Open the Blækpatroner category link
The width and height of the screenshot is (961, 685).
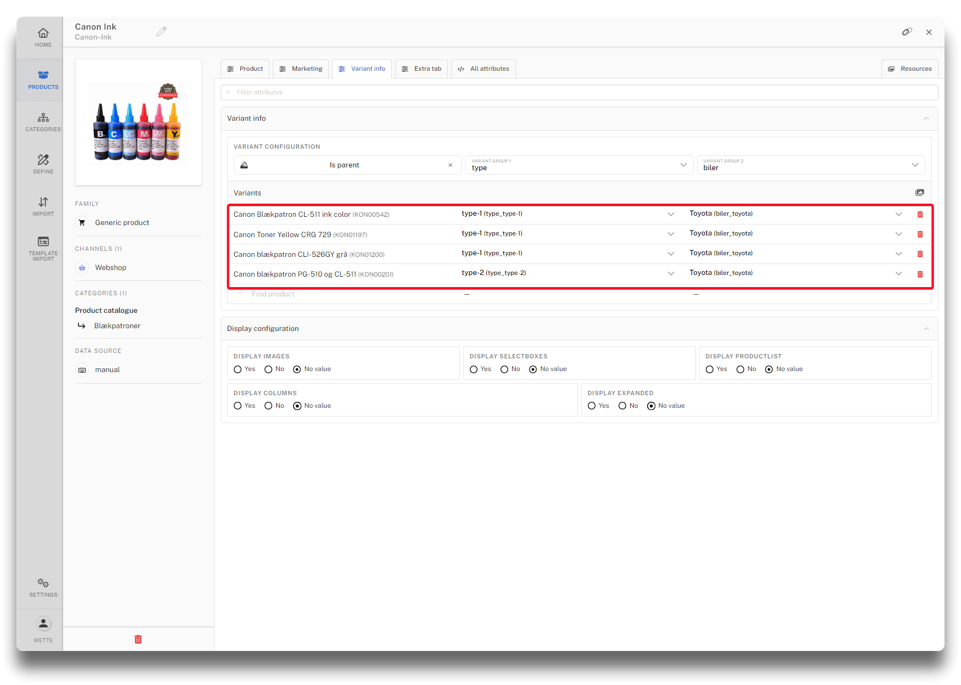(117, 326)
